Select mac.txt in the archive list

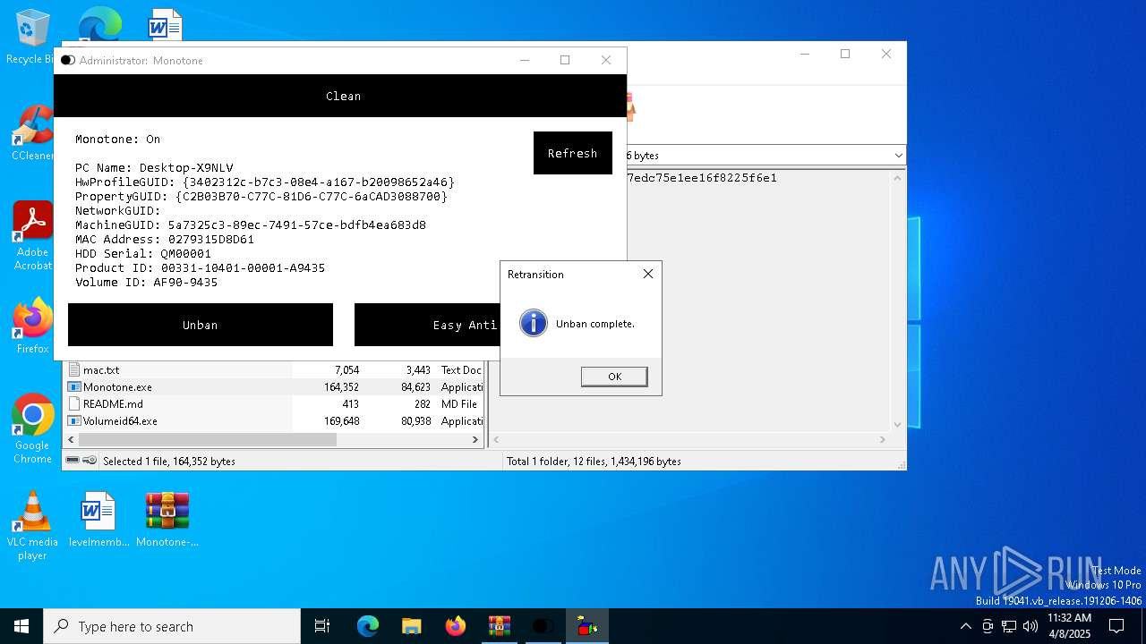tap(101, 369)
